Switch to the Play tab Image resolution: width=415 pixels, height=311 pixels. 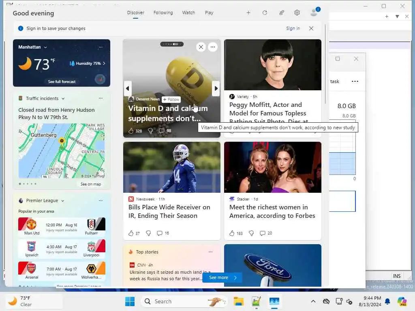pyautogui.click(x=209, y=13)
